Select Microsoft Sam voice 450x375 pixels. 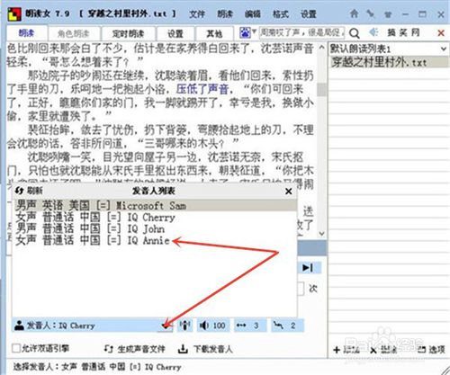click(155, 205)
